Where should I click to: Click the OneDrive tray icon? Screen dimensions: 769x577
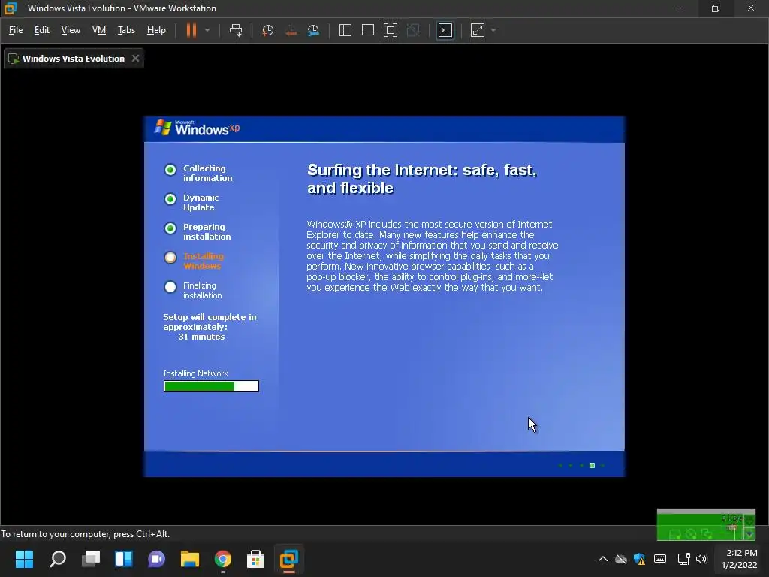621,559
